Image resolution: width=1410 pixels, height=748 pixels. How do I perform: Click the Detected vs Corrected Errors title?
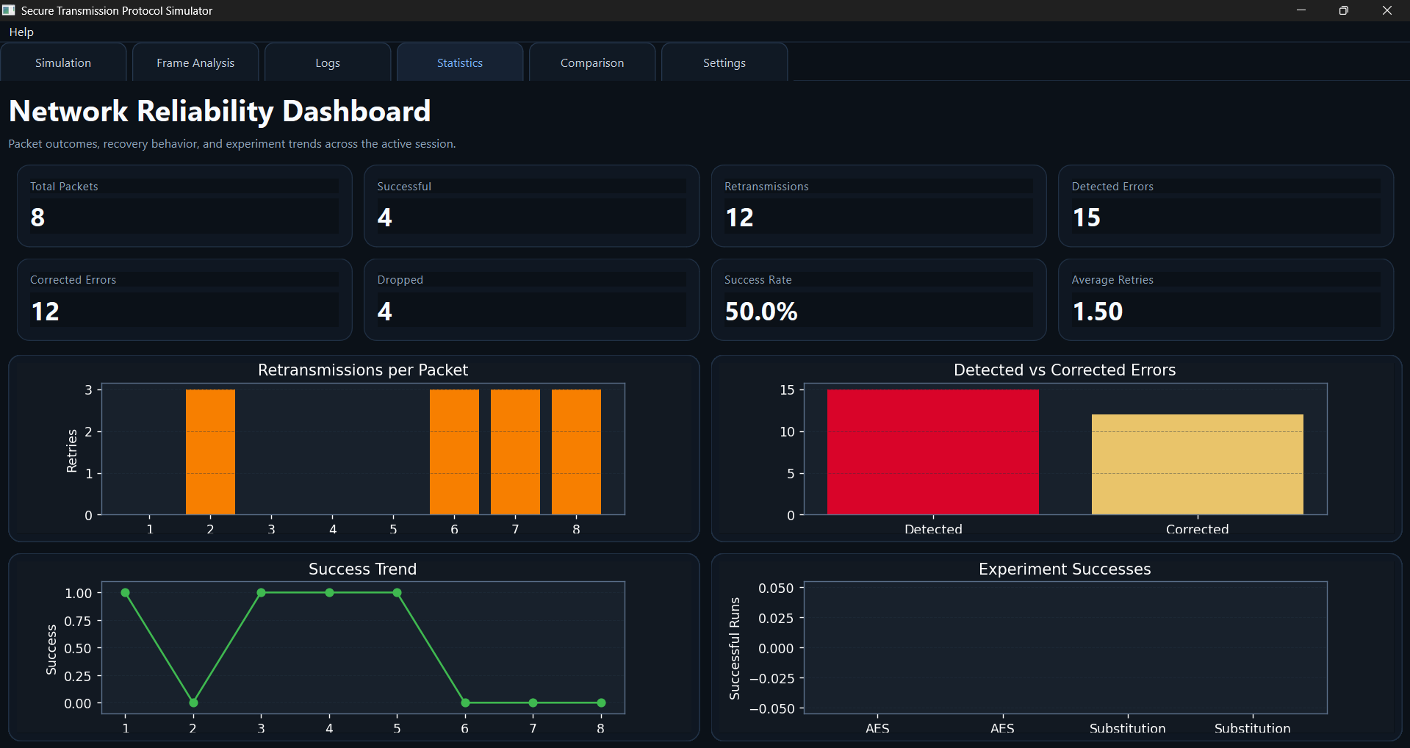pos(1065,370)
